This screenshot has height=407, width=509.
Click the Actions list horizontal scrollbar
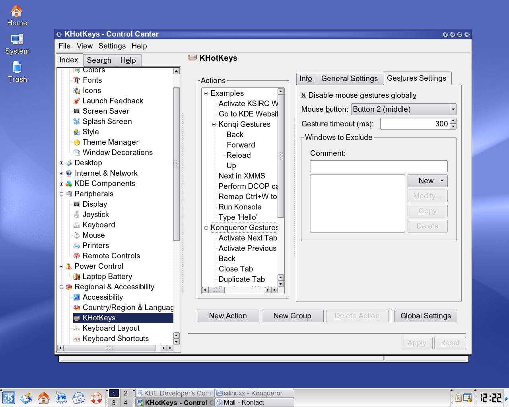click(x=239, y=290)
